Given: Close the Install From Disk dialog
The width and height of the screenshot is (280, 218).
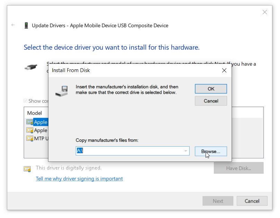Looking at the screenshot, I should point(224,70).
